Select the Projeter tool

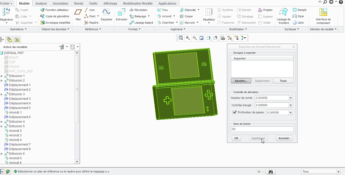265,10
